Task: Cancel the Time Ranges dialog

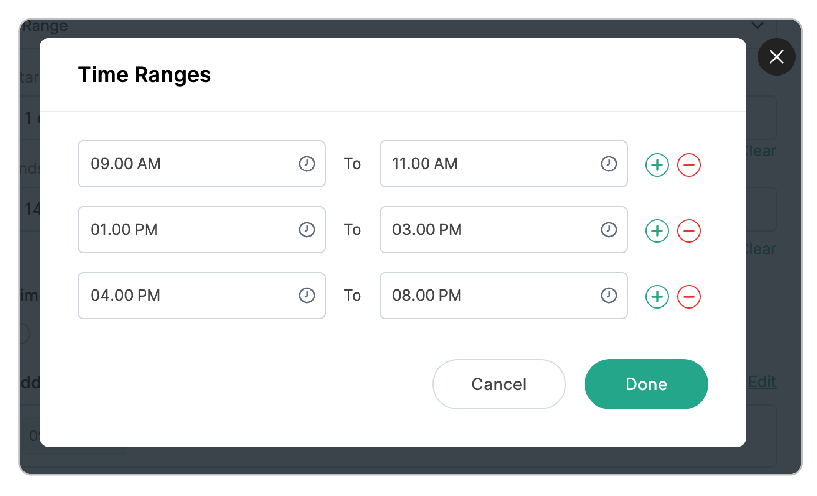Action: 499,384
